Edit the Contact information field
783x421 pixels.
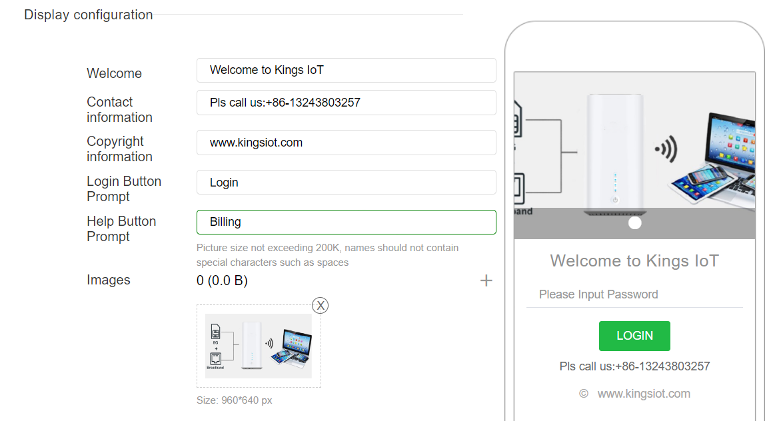tap(346, 103)
